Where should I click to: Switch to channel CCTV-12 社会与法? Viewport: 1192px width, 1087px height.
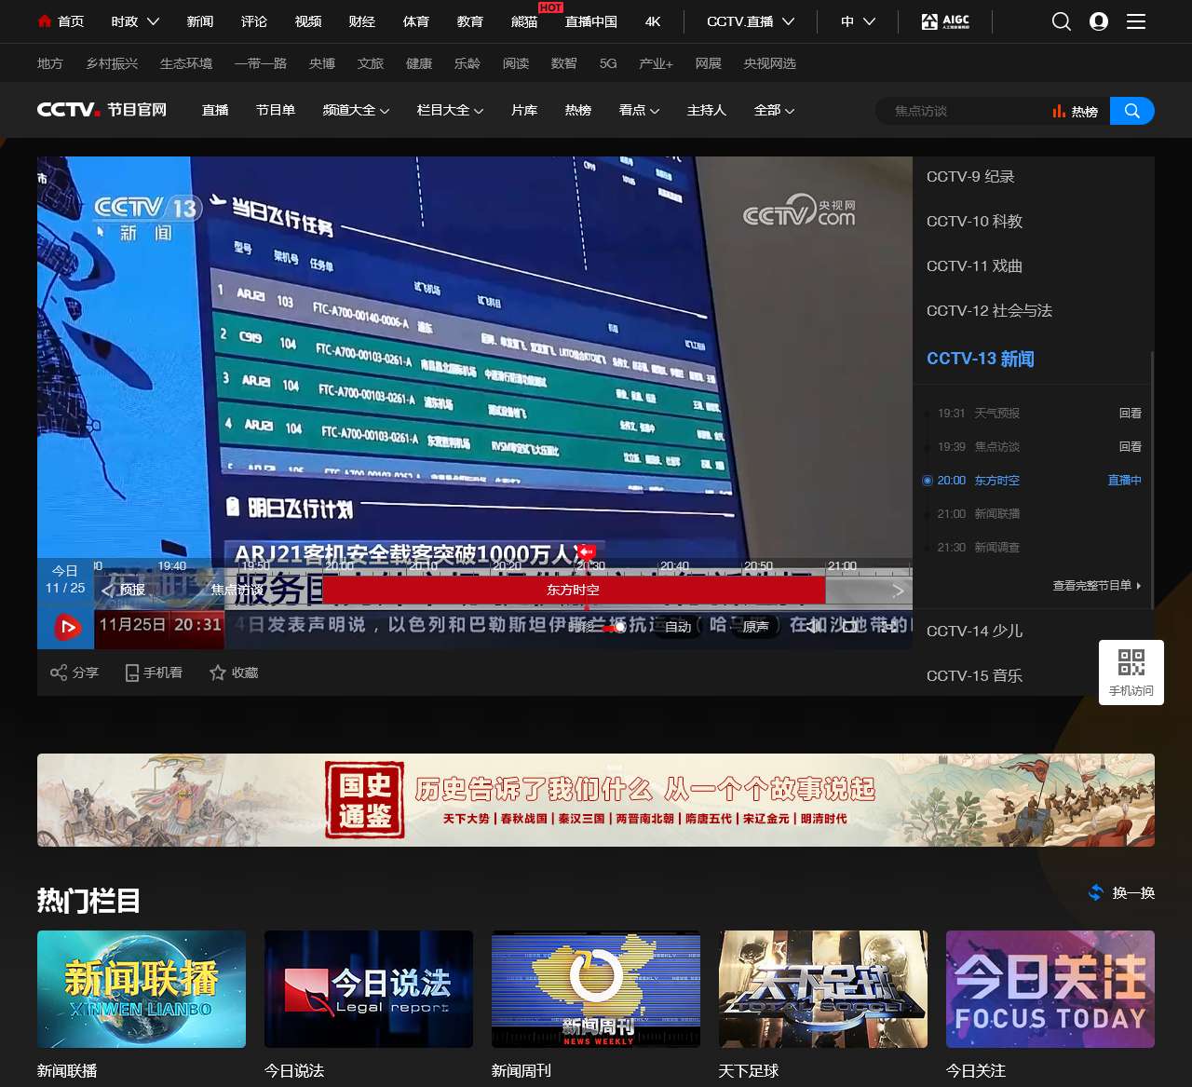[x=989, y=311]
